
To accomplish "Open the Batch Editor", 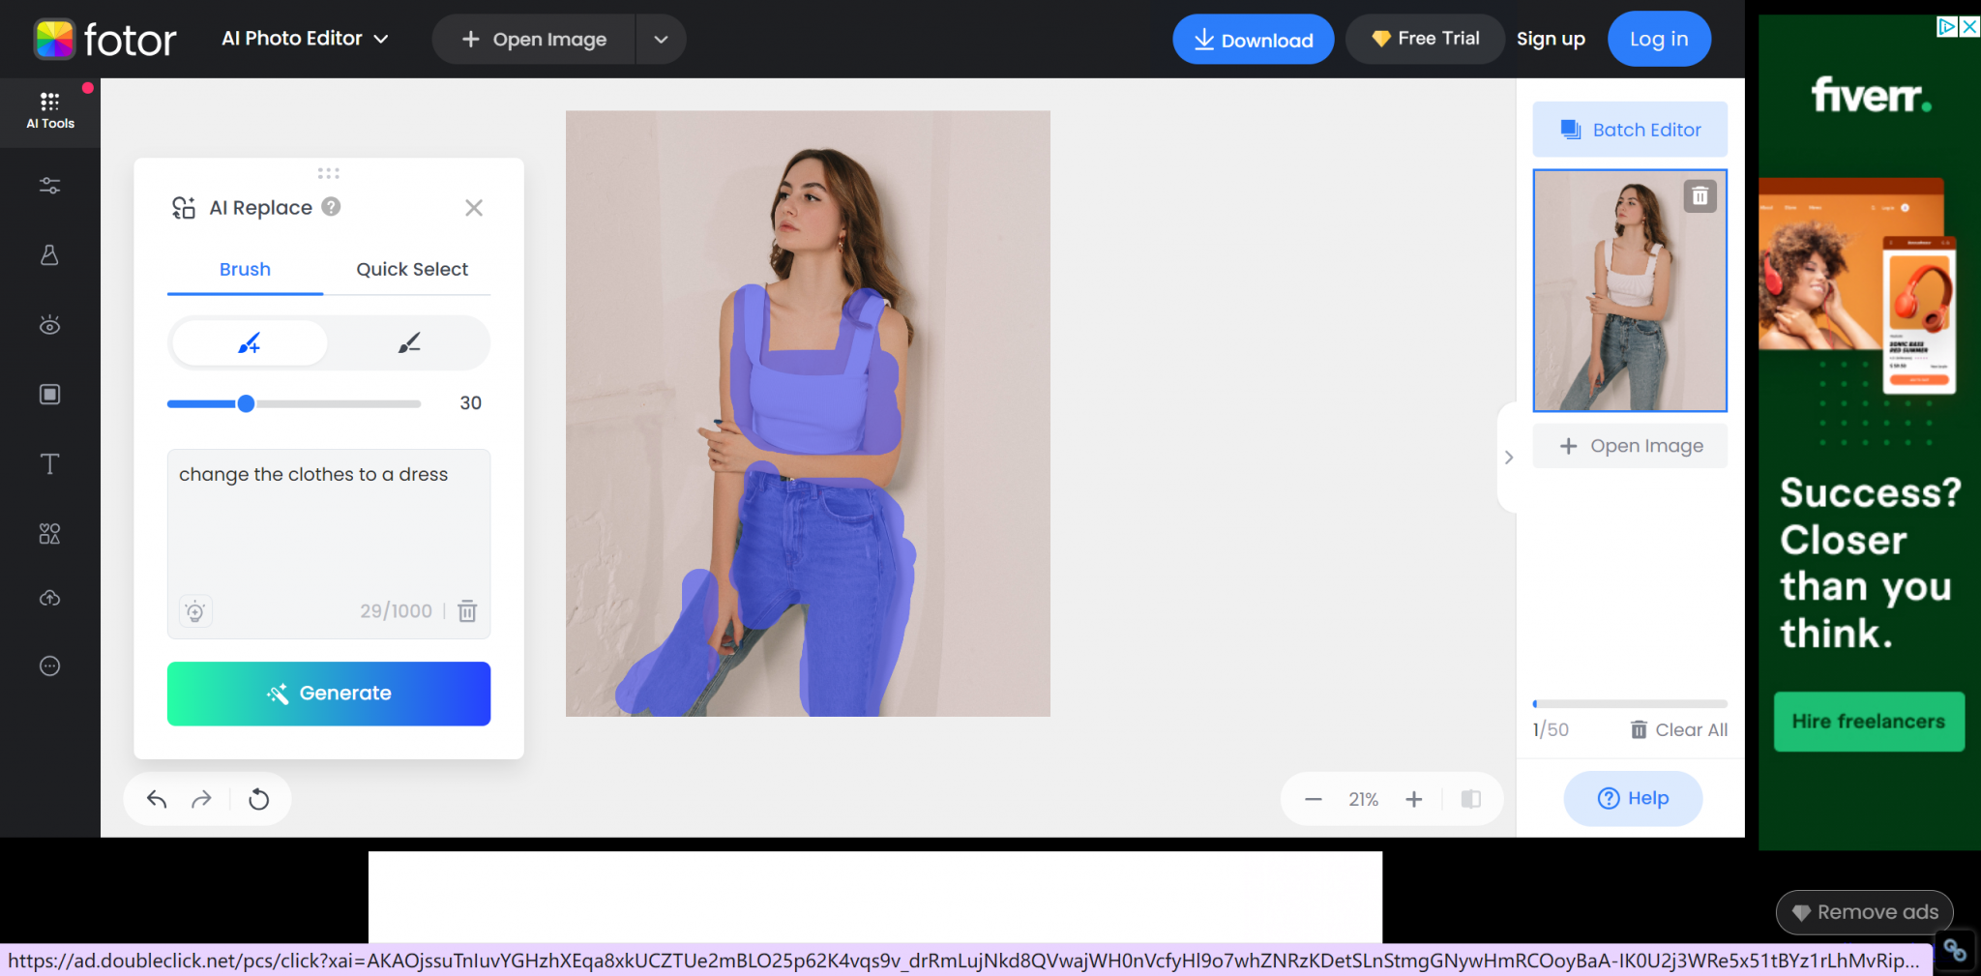I will point(1629,129).
